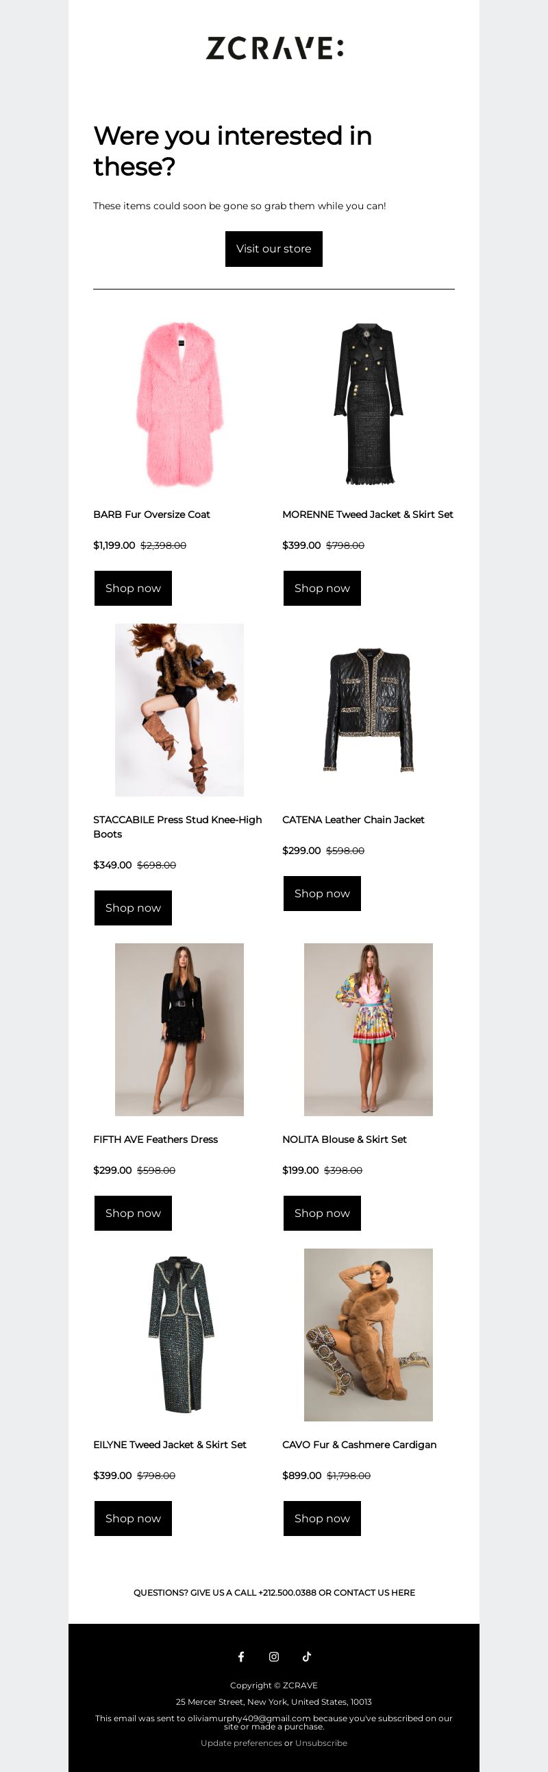The width and height of the screenshot is (548, 1772).
Task: Open the CAVO fur cardigan photo
Action: (x=369, y=1335)
